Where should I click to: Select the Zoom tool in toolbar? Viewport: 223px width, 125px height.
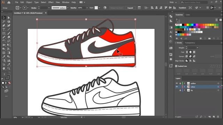[x=9, y=68]
